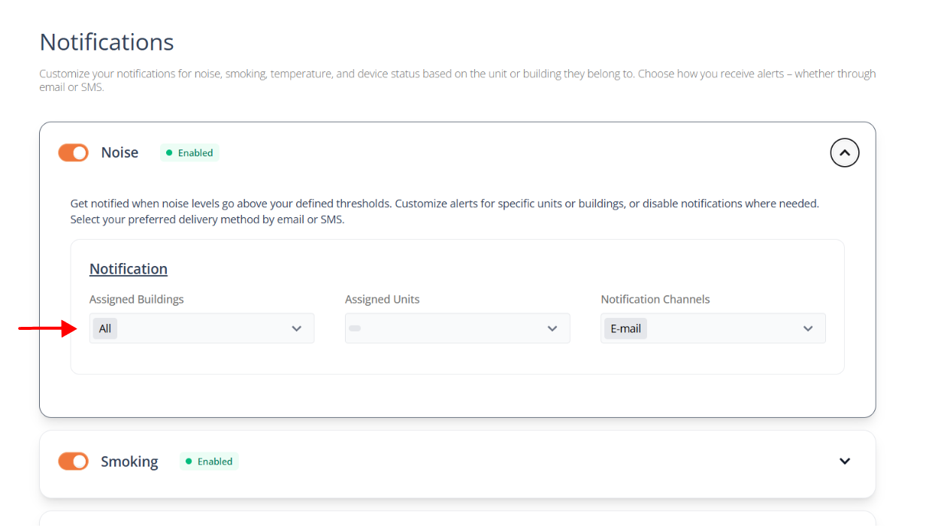
Task: Click the Notification Channels chevron arrow
Action: [x=808, y=328]
